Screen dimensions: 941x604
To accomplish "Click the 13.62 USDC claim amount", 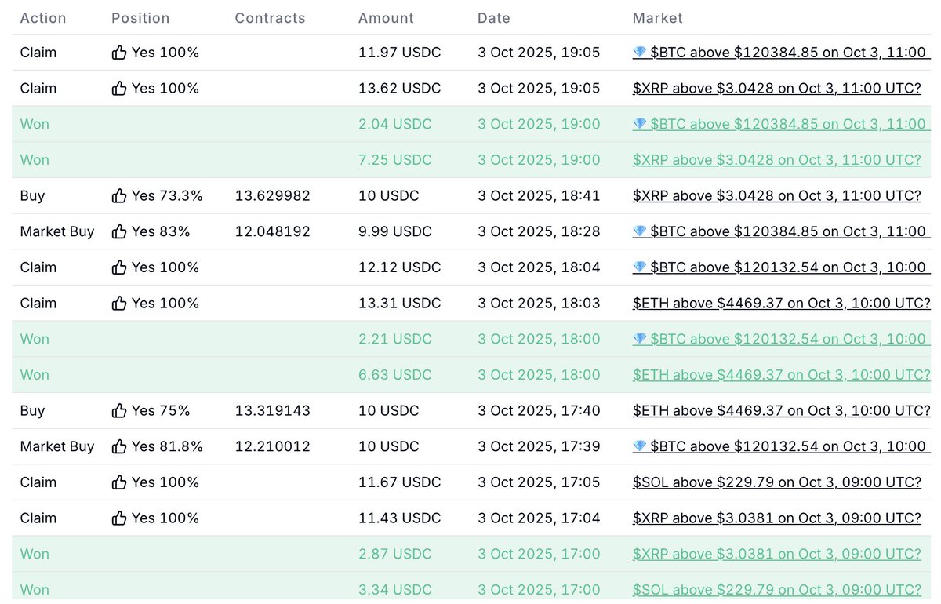I will tap(399, 89).
